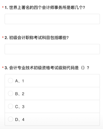Click the 'B、2' option label text
Screen dimensions: 103x129
pos(20,94)
